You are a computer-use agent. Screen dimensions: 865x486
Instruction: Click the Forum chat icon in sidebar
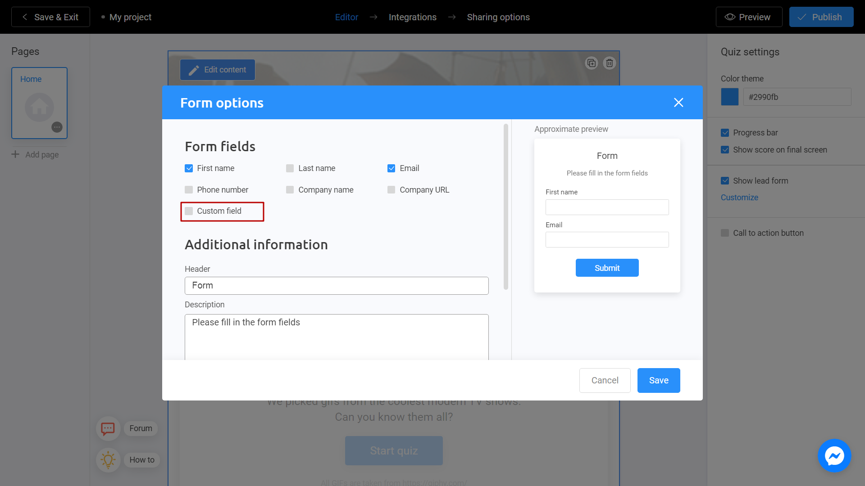(108, 428)
